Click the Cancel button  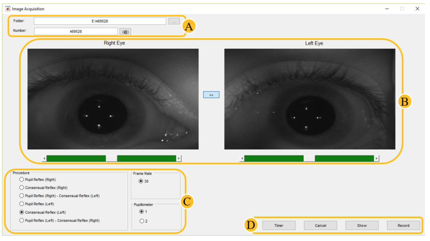tap(321, 226)
